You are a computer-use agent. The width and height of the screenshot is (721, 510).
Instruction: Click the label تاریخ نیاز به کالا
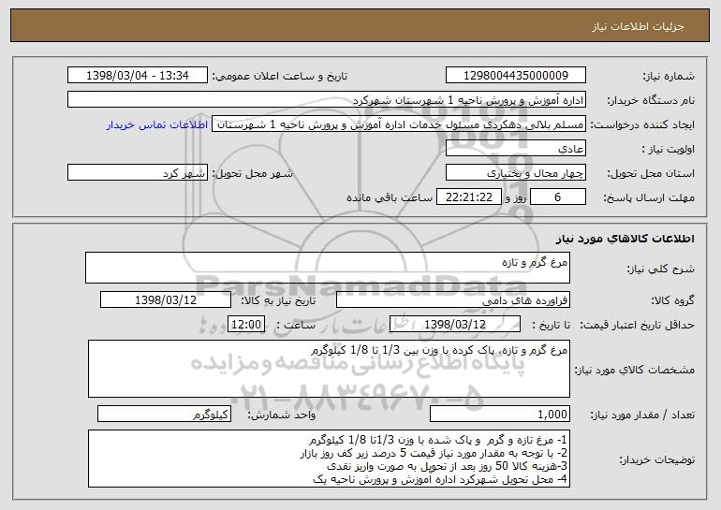[x=278, y=300]
